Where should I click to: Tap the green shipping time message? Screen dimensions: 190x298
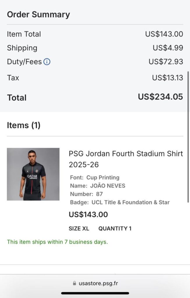(57, 242)
